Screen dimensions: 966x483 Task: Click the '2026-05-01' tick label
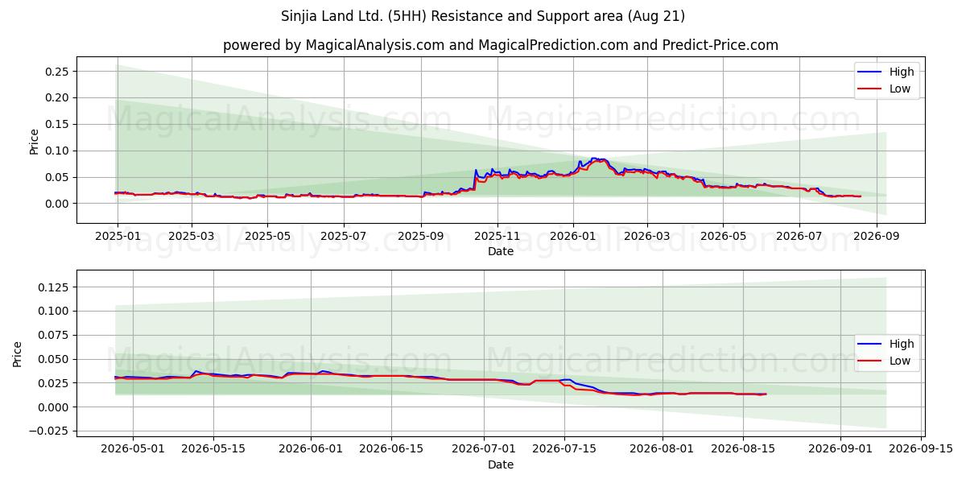click(x=133, y=449)
